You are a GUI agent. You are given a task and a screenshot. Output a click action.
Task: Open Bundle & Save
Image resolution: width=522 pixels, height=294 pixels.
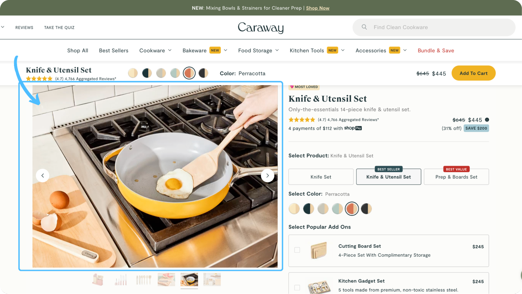[x=436, y=50]
